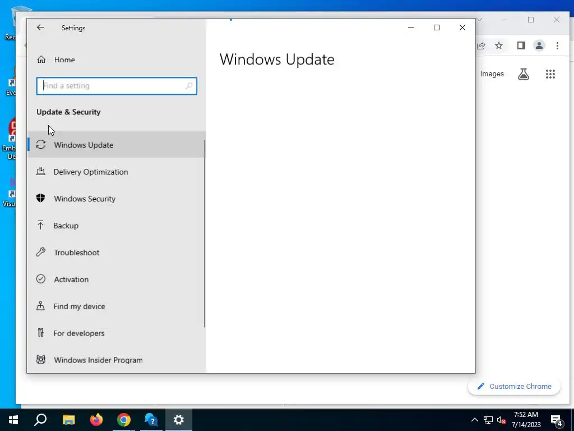
Task: Open the Chrome profile avatar
Action: (539, 45)
